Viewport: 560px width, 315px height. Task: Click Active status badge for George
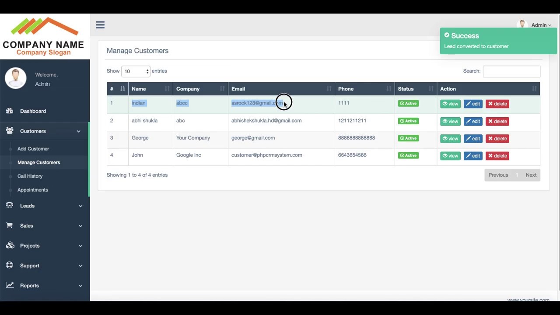pyautogui.click(x=408, y=138)
